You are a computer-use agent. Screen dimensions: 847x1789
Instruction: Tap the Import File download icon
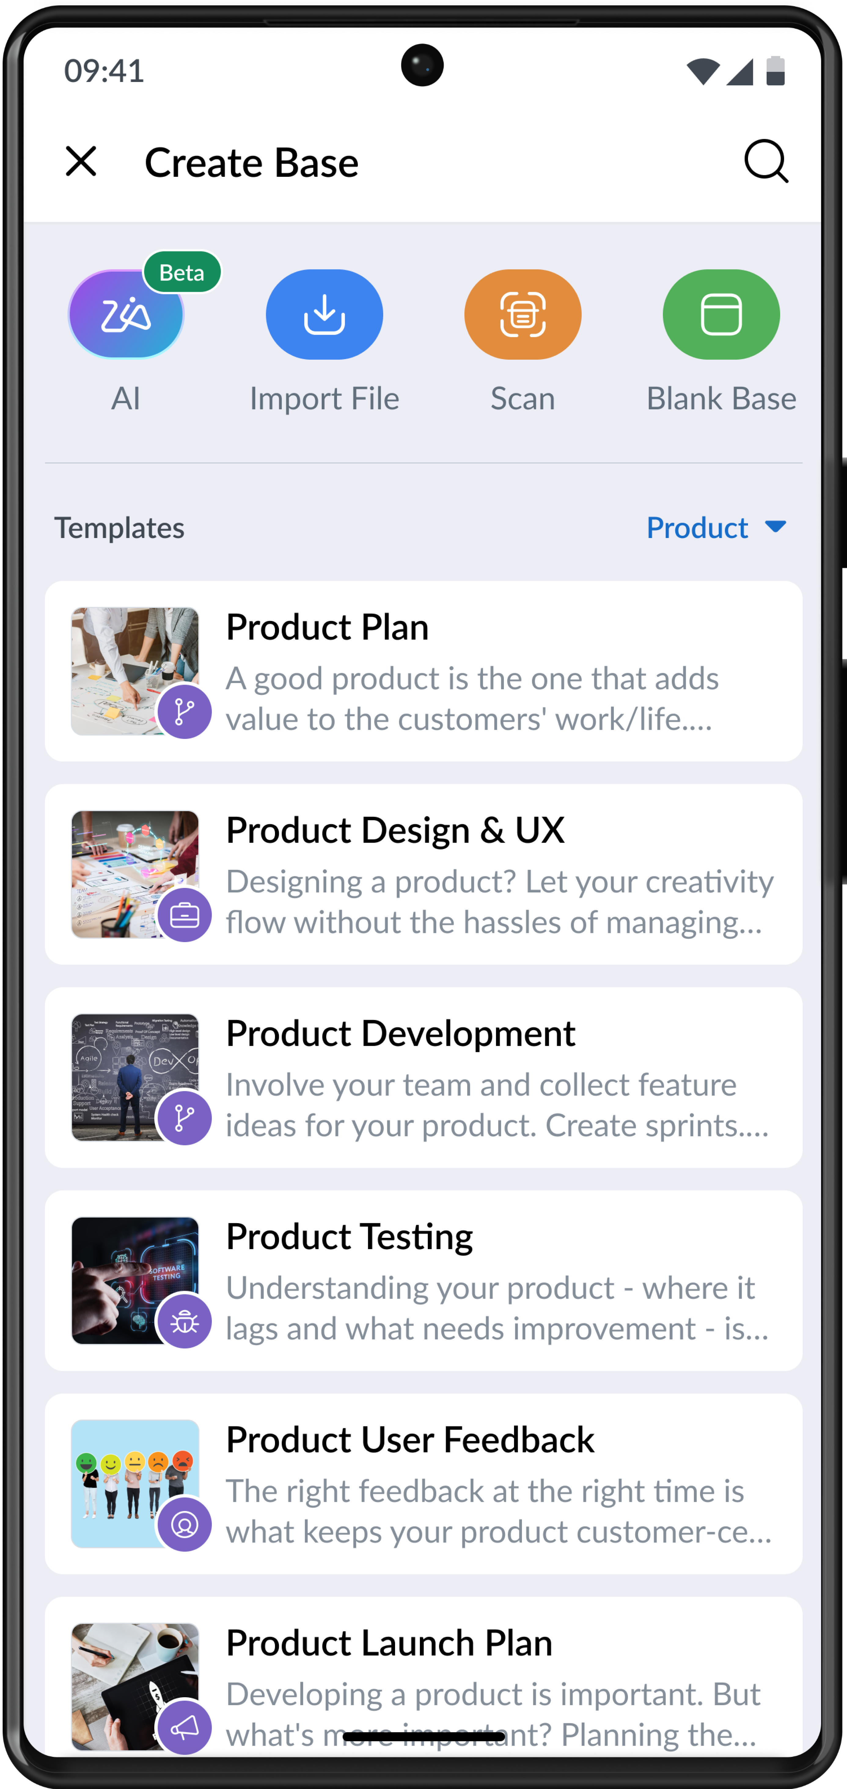[324, 315]
